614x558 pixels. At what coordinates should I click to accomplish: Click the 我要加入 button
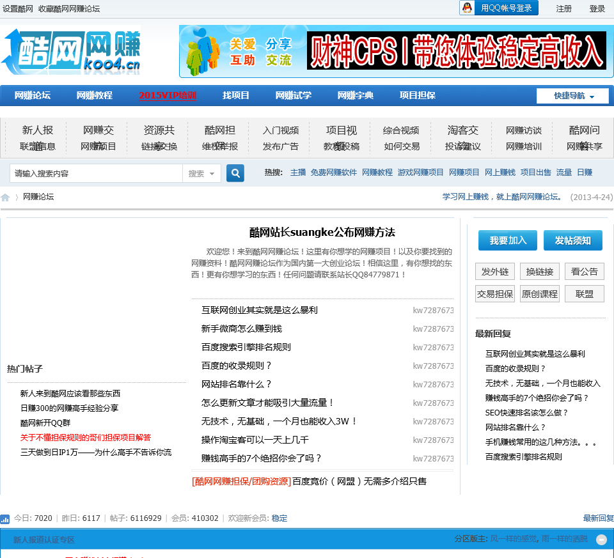508,240
